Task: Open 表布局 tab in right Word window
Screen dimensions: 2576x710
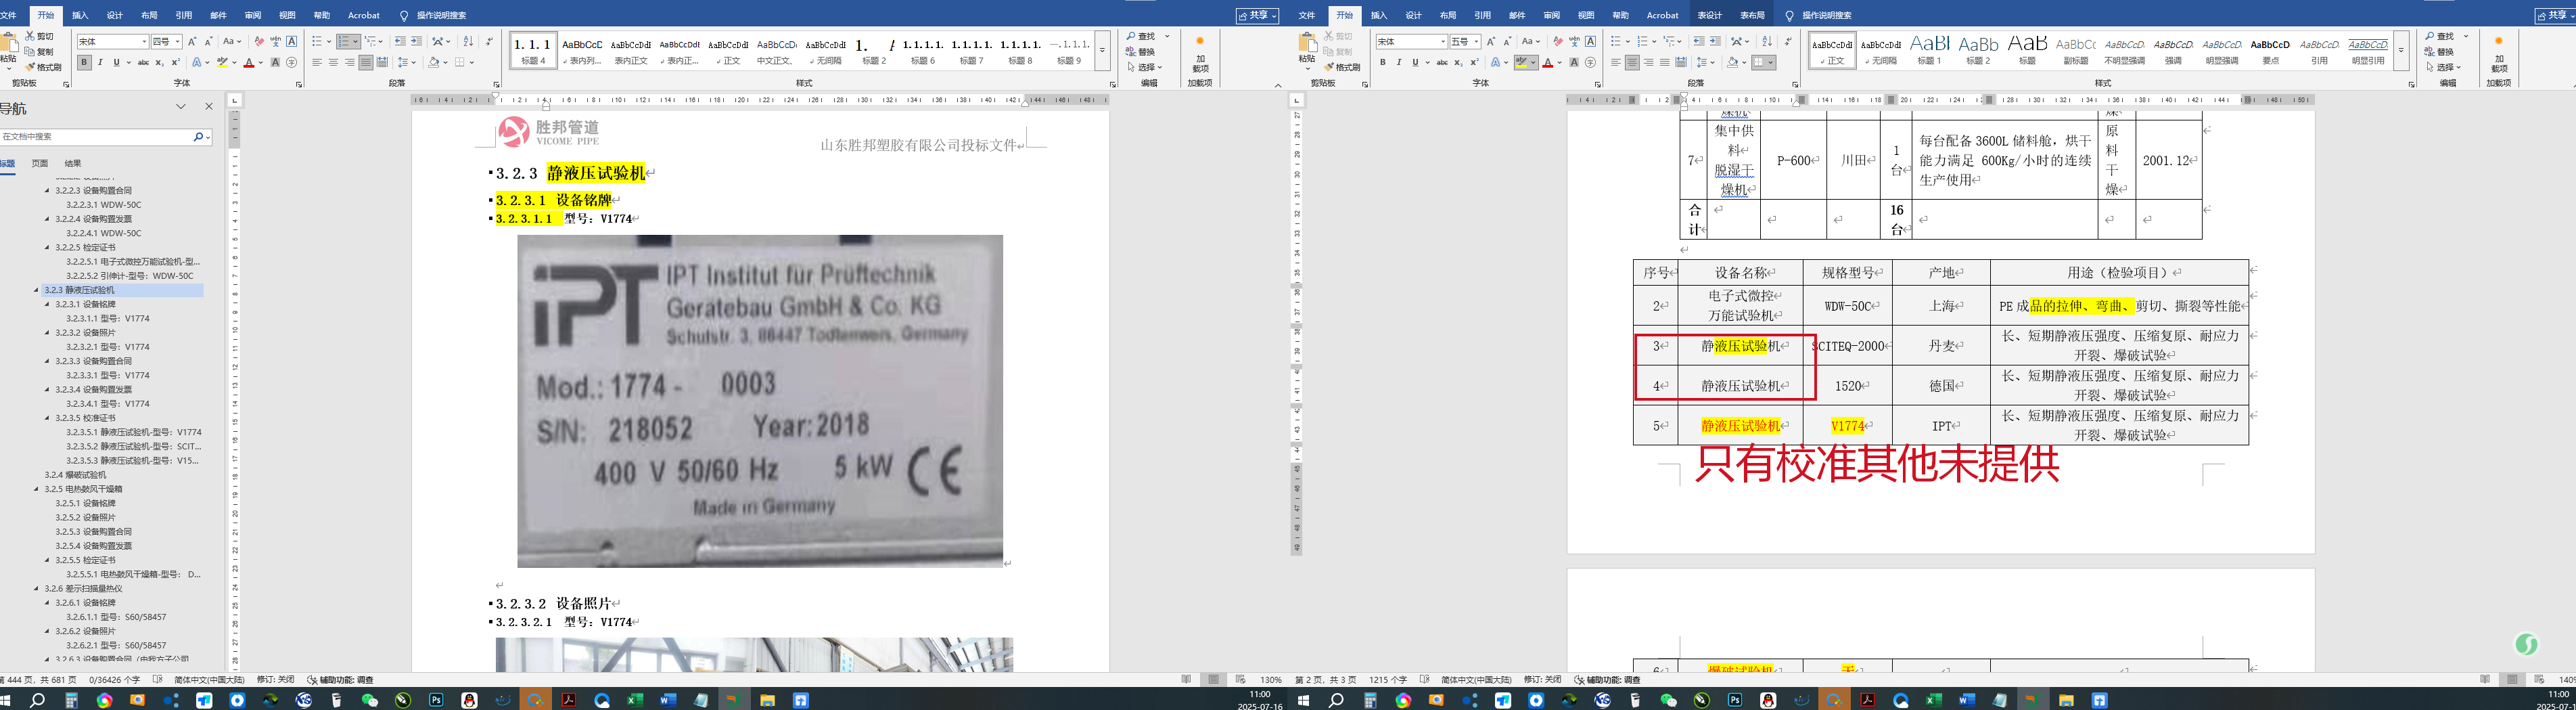Action: click(x=1753, y=15)
